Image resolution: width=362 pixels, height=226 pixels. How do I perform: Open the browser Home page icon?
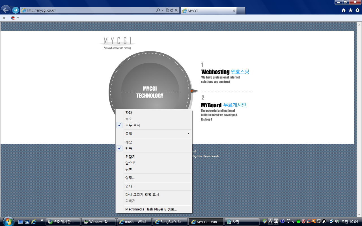(x=344, y=10)
